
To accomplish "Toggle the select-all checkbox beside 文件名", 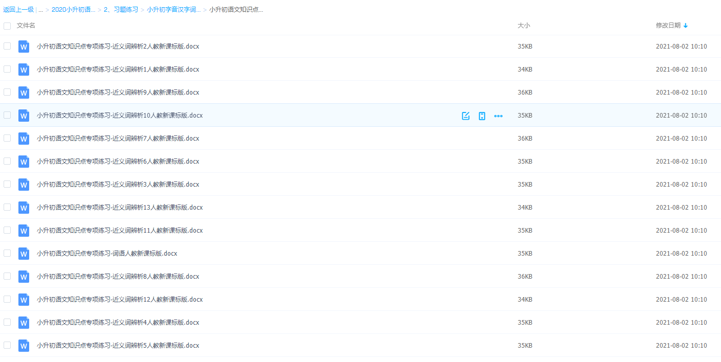I will pos(7,26).
